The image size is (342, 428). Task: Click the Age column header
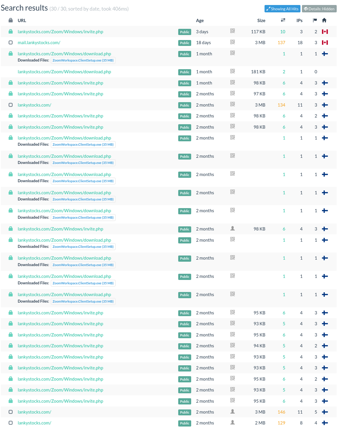200,21
